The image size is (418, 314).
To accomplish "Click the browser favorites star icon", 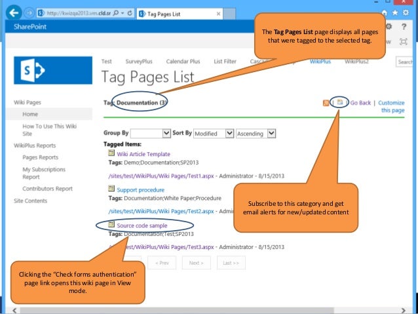I will (x=395, y=12).
